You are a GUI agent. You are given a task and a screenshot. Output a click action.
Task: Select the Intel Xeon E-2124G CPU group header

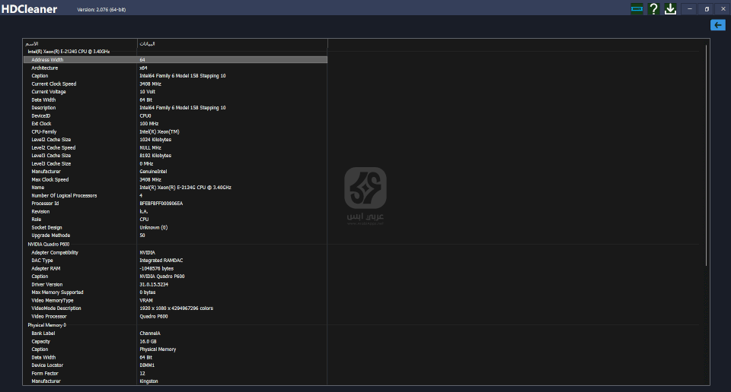(69, 52)
